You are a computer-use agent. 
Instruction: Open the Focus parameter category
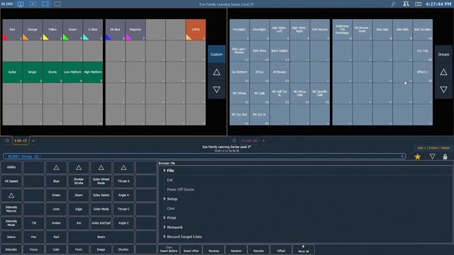(33, 249)
